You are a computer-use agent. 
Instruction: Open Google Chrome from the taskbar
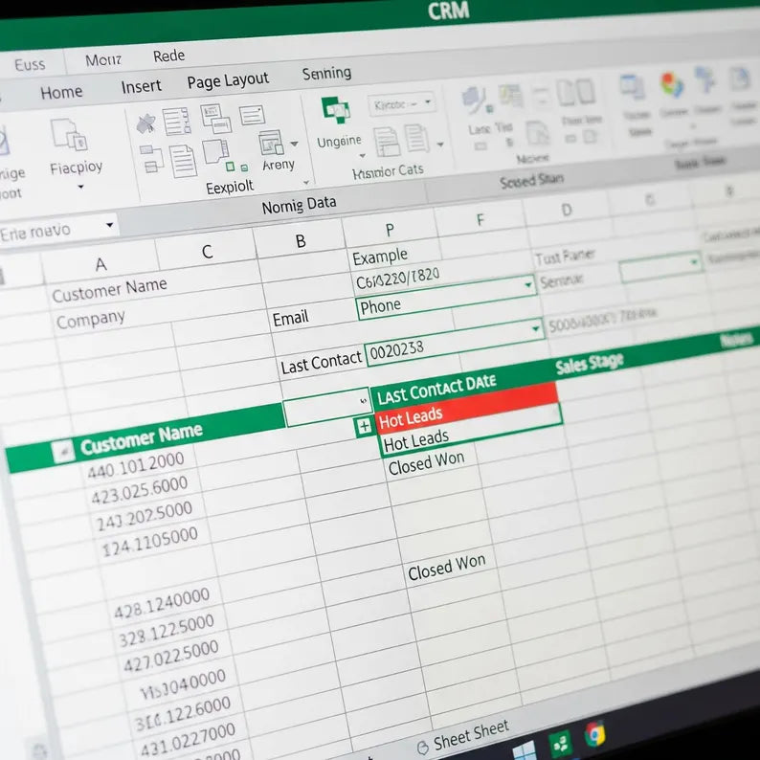pyautogui.click(x=594, y=734)
